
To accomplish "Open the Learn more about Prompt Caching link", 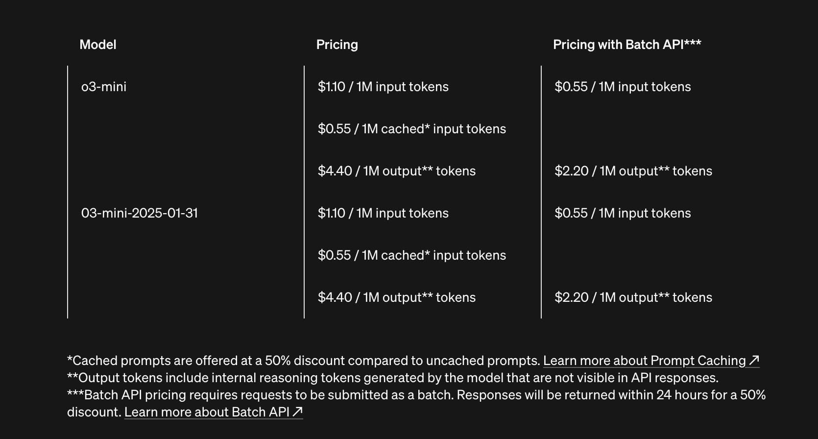I will click(644, 361).
